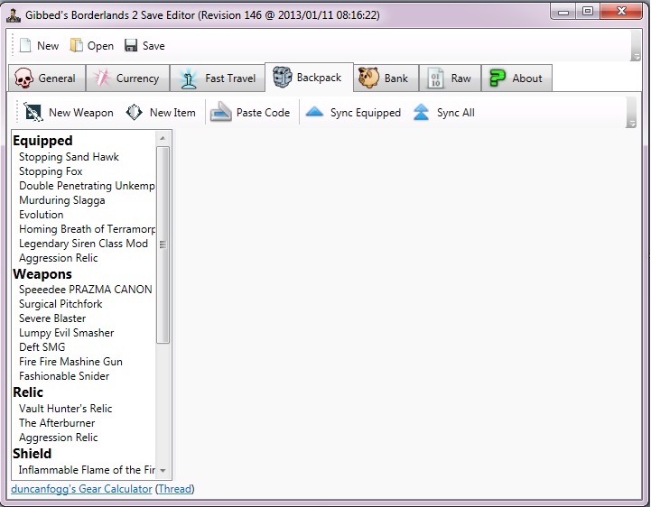Click the New Item shield icon
This screenshot has height=507, width=651.
pyautogui.click(x=135, y=112)
